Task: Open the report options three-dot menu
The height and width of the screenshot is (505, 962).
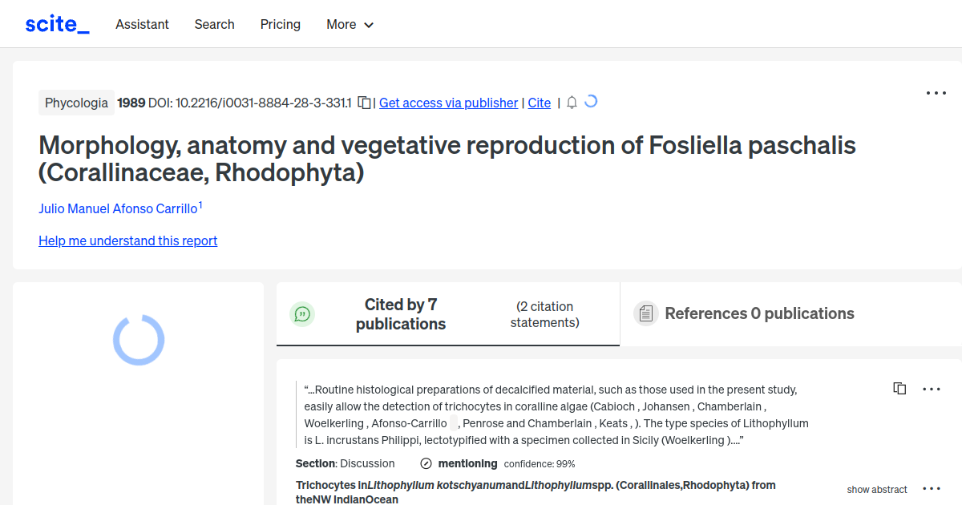Action: click(x=936, y=93)
